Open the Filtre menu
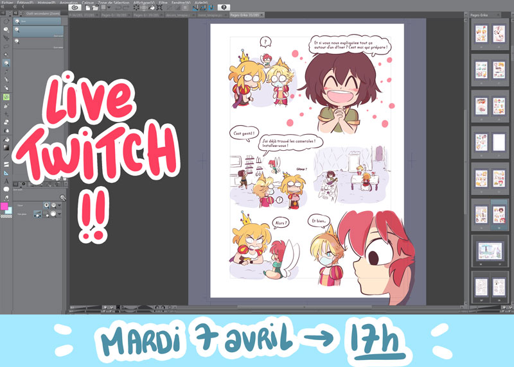 (x=163, y=3)
